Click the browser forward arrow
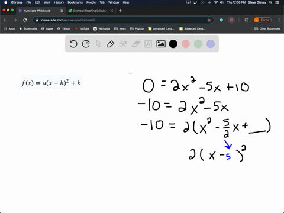Image resolution: width=284 pixels, height=213 pixels. click(x=15, y=20)
